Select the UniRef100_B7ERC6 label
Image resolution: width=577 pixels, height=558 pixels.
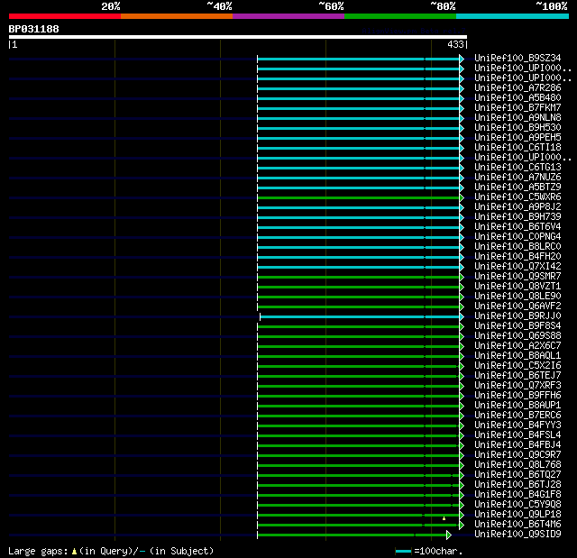(x=517, y=416)
